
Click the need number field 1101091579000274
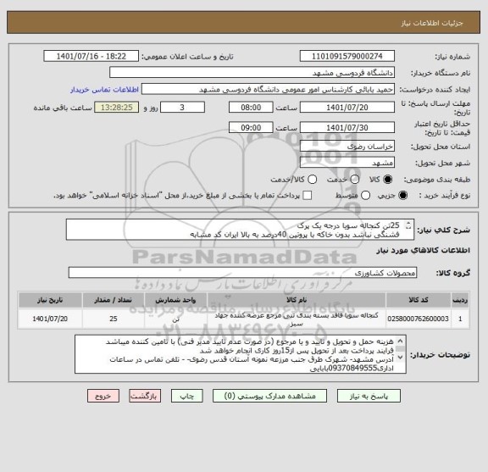(x=347, y=56)
